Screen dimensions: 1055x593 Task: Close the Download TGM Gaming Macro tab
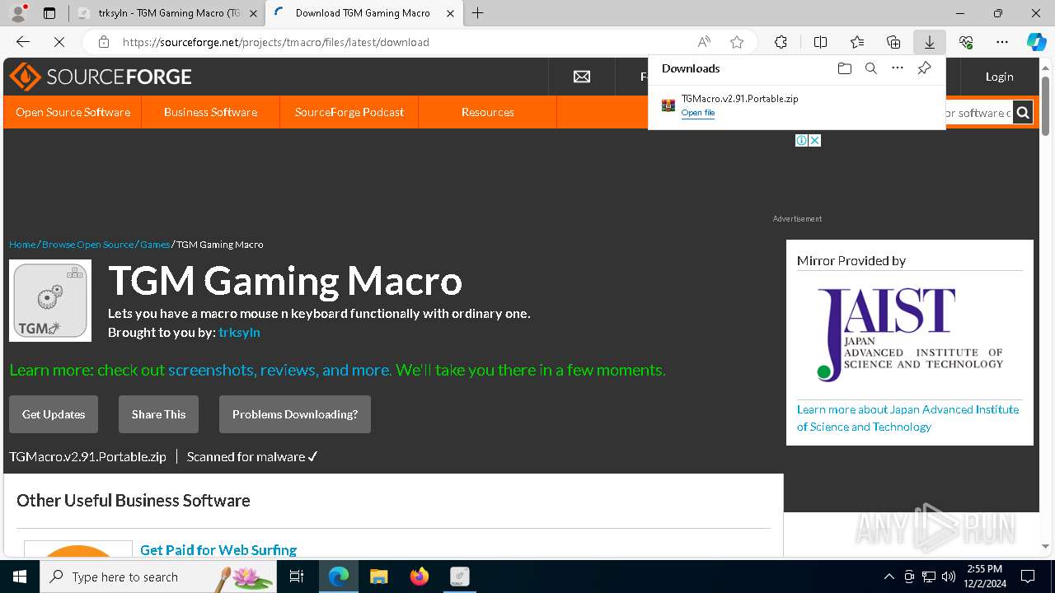(450, 13)
